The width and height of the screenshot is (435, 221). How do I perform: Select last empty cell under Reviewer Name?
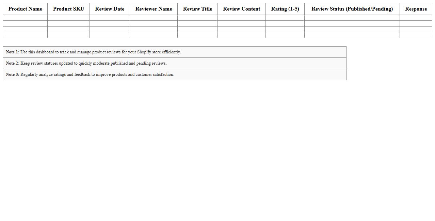pyautogui.click(x=154, y=35)
